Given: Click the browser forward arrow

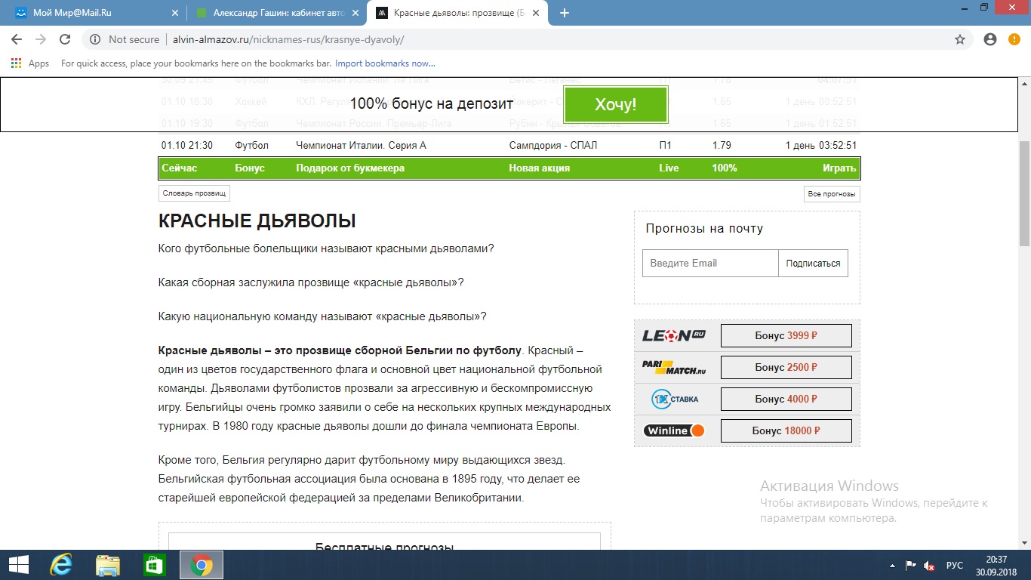Looking at the screenshot, I should pyautogui.click(x=41, y=39).
